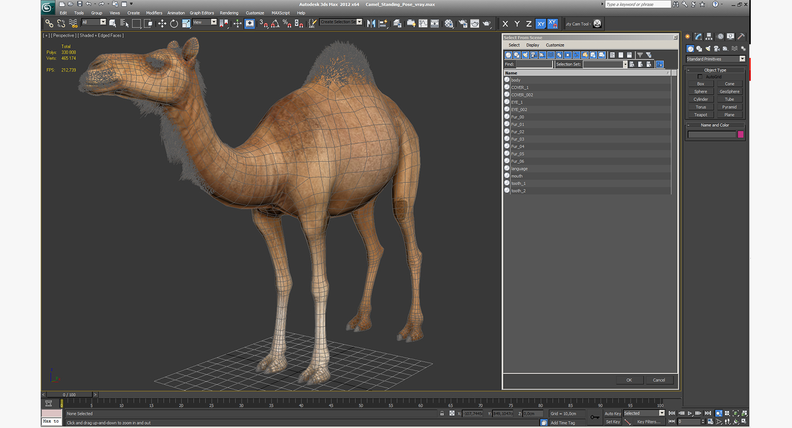
Task: Toggle Display Lights filter in Select From Scene
Action: [x=526, y=55]
